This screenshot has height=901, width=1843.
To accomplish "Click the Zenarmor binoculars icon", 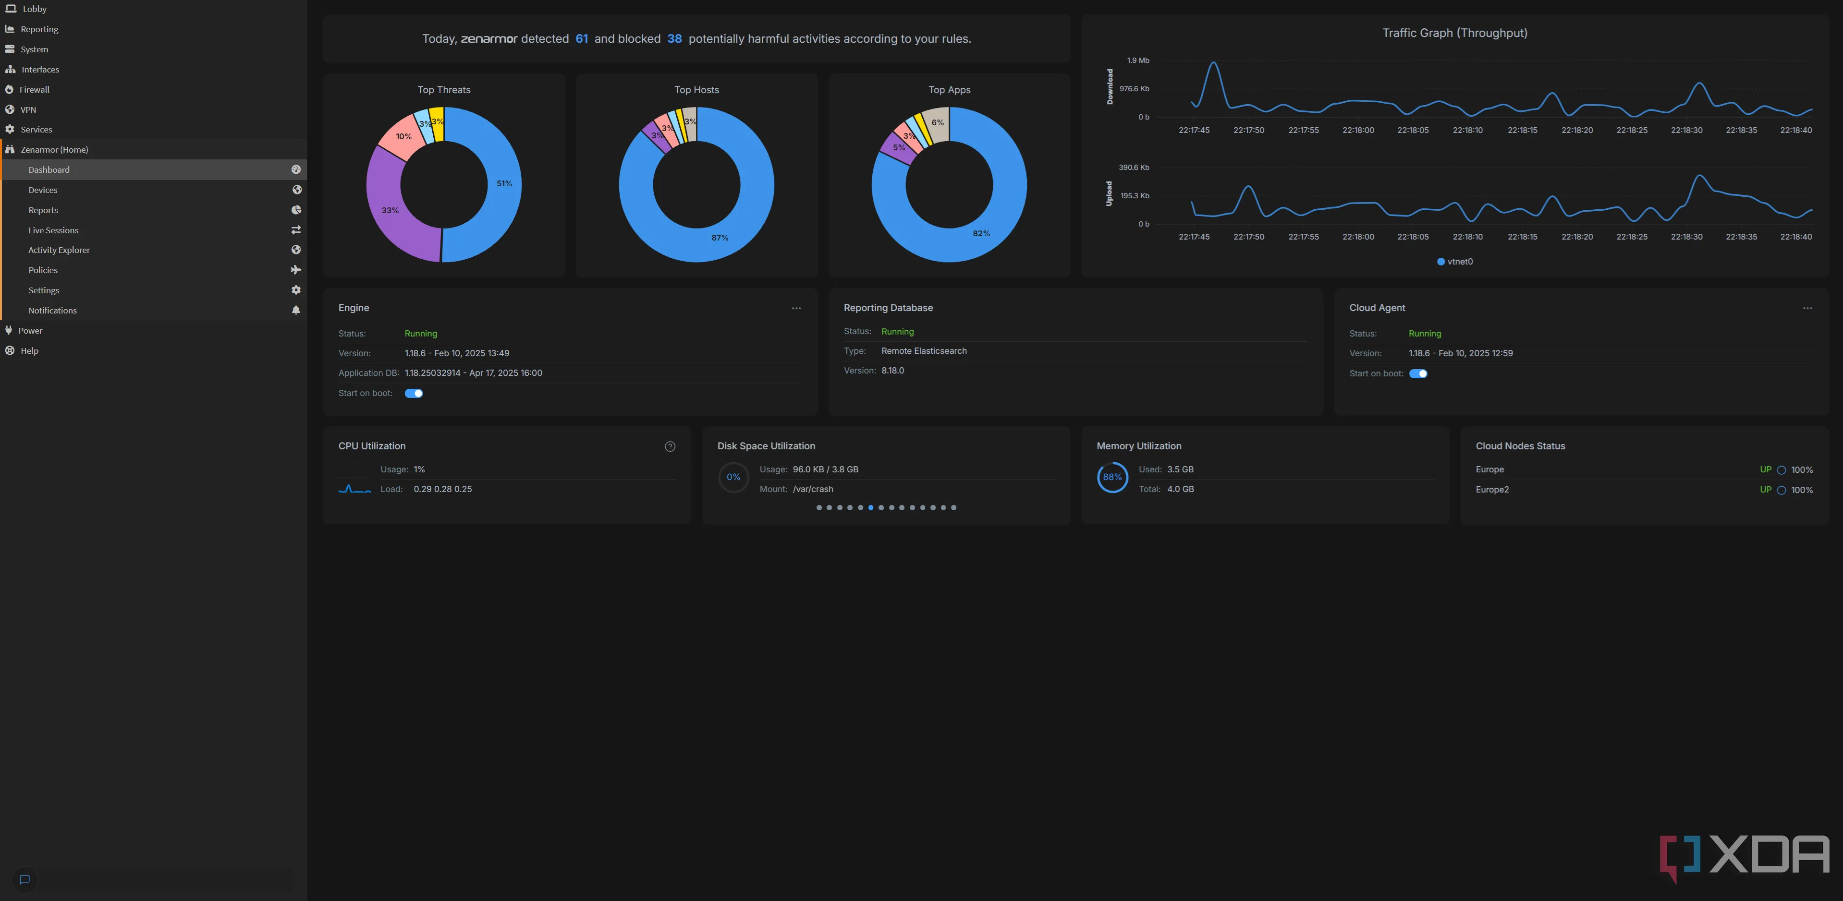I will pyautogui.click(x=10, y=149).
